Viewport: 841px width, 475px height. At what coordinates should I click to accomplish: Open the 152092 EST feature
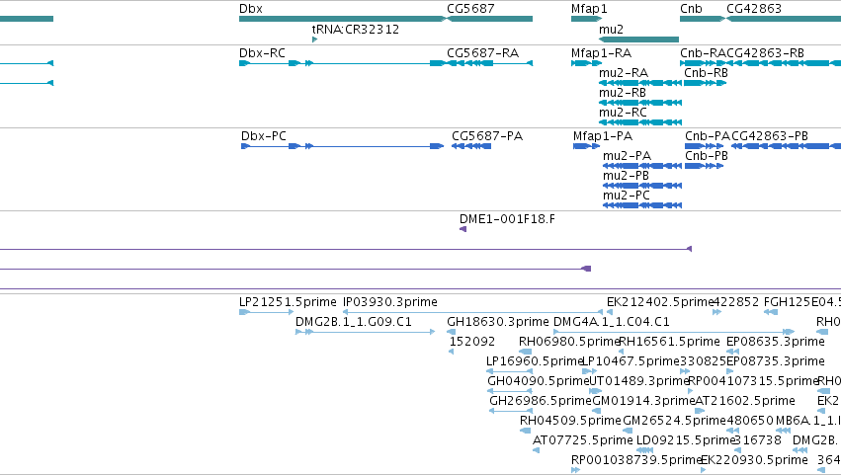pos(451,353)
